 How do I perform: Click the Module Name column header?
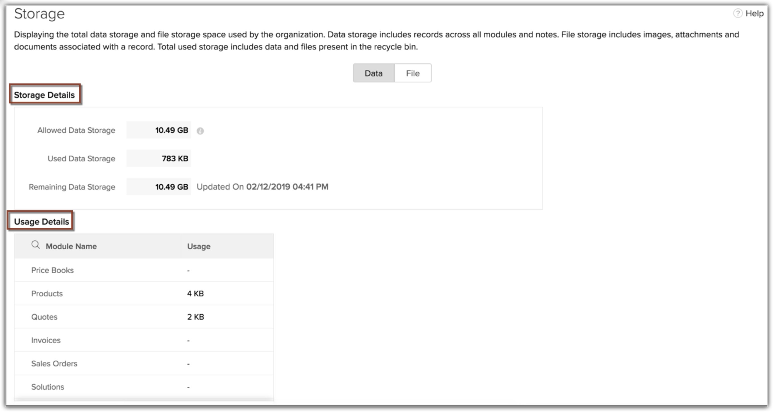(71, 246)
